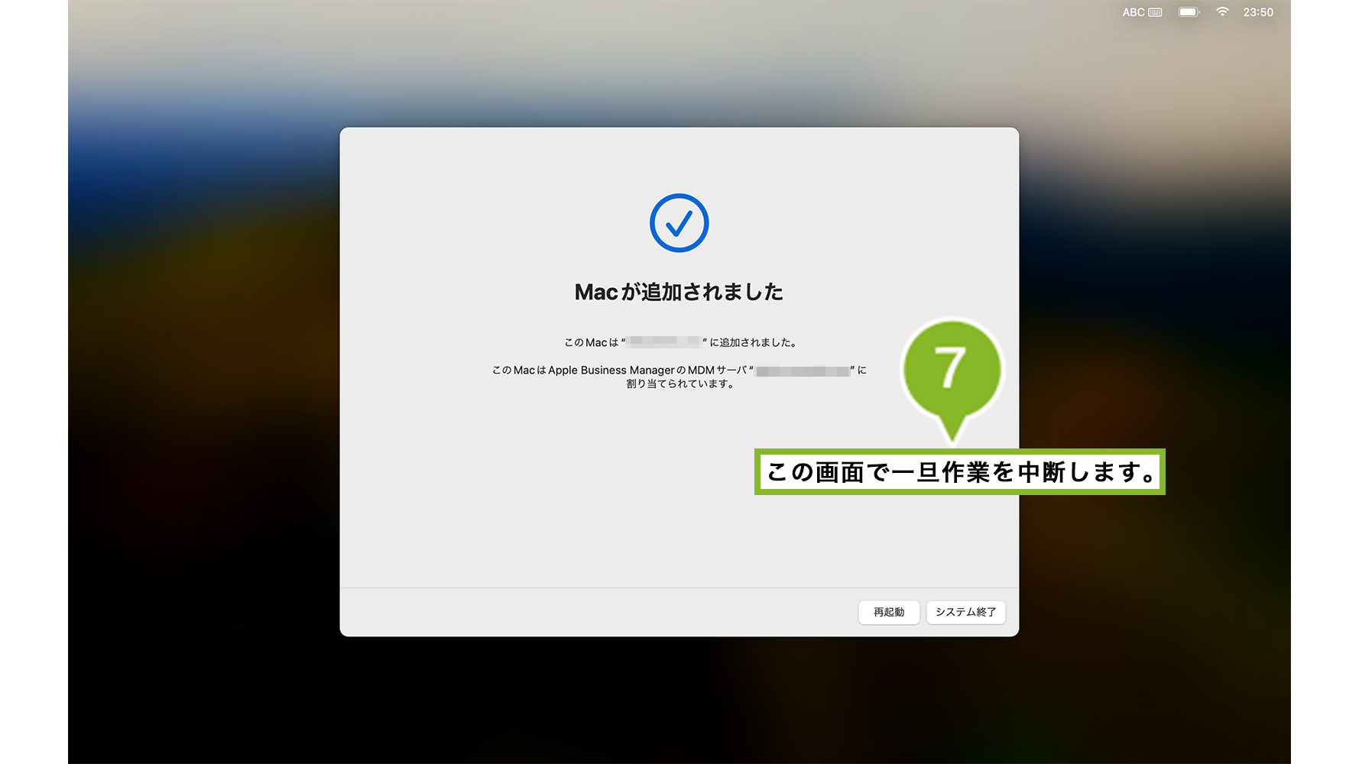Click the 再起動 restart button
1359x764 pixels.
click(x=889, y=612)
